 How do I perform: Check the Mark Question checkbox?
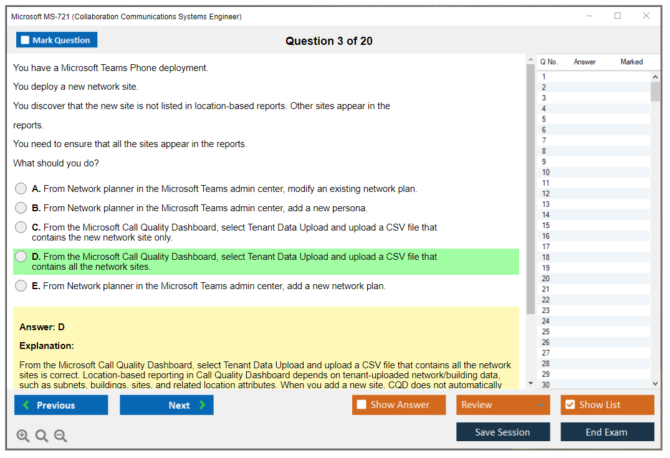click(25, 40)
